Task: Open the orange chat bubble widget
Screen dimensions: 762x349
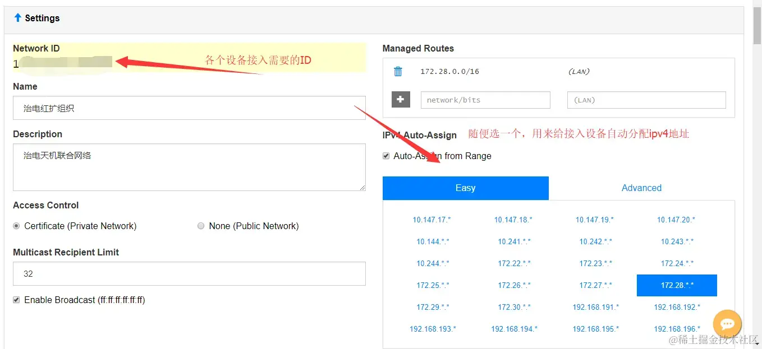Action: (x=727, y=324)
